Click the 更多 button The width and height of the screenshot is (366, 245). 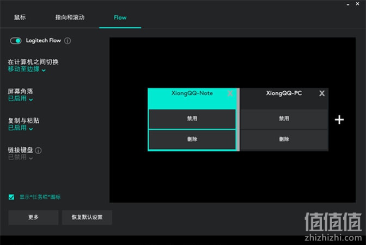click(x=33, y=217)
